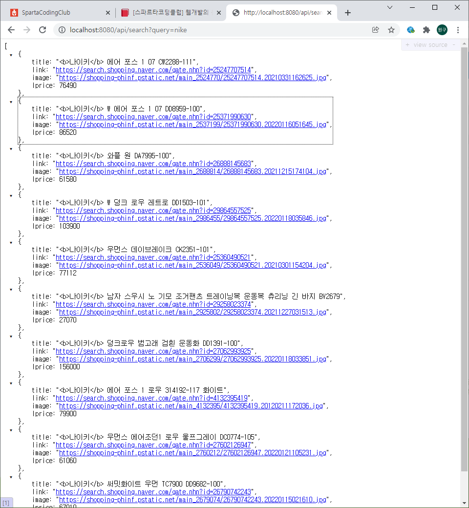Open image link 25371990630.20220116051645.jpg
Image resolution: width=469 pixels, height=508 pixels.
coord(192,125)
